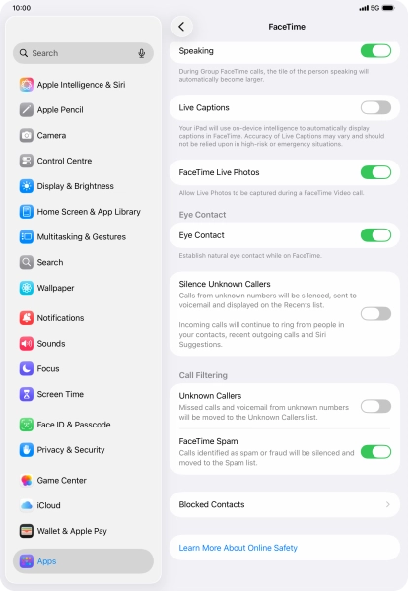Image resolution: width=408 pixels, height=591 pixels.
Task: Turn off FaceTime Live Photos switch
Action: coord(375,172)
